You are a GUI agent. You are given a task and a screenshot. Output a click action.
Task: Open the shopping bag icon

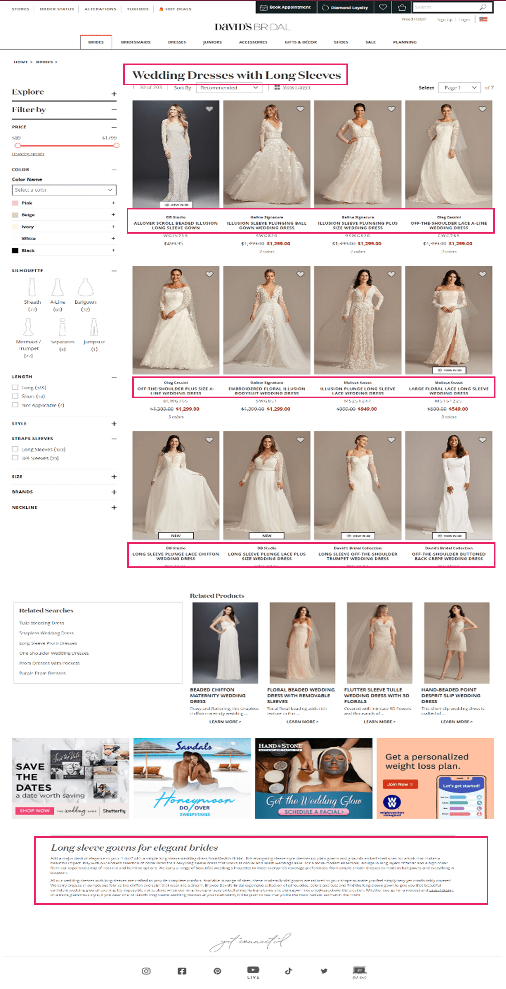tap(402, 7)
